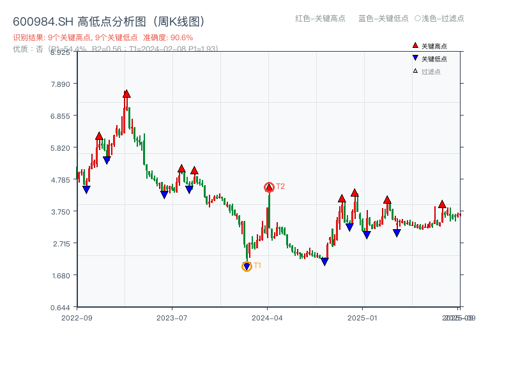
Task: Click the red triangle at the highest price peak
Action: (125, 93)
